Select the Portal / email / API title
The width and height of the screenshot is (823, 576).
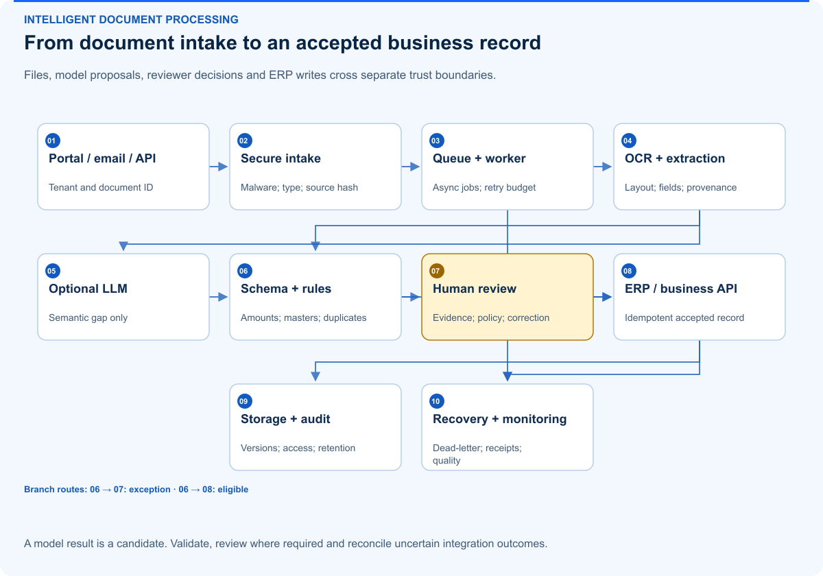102,158
